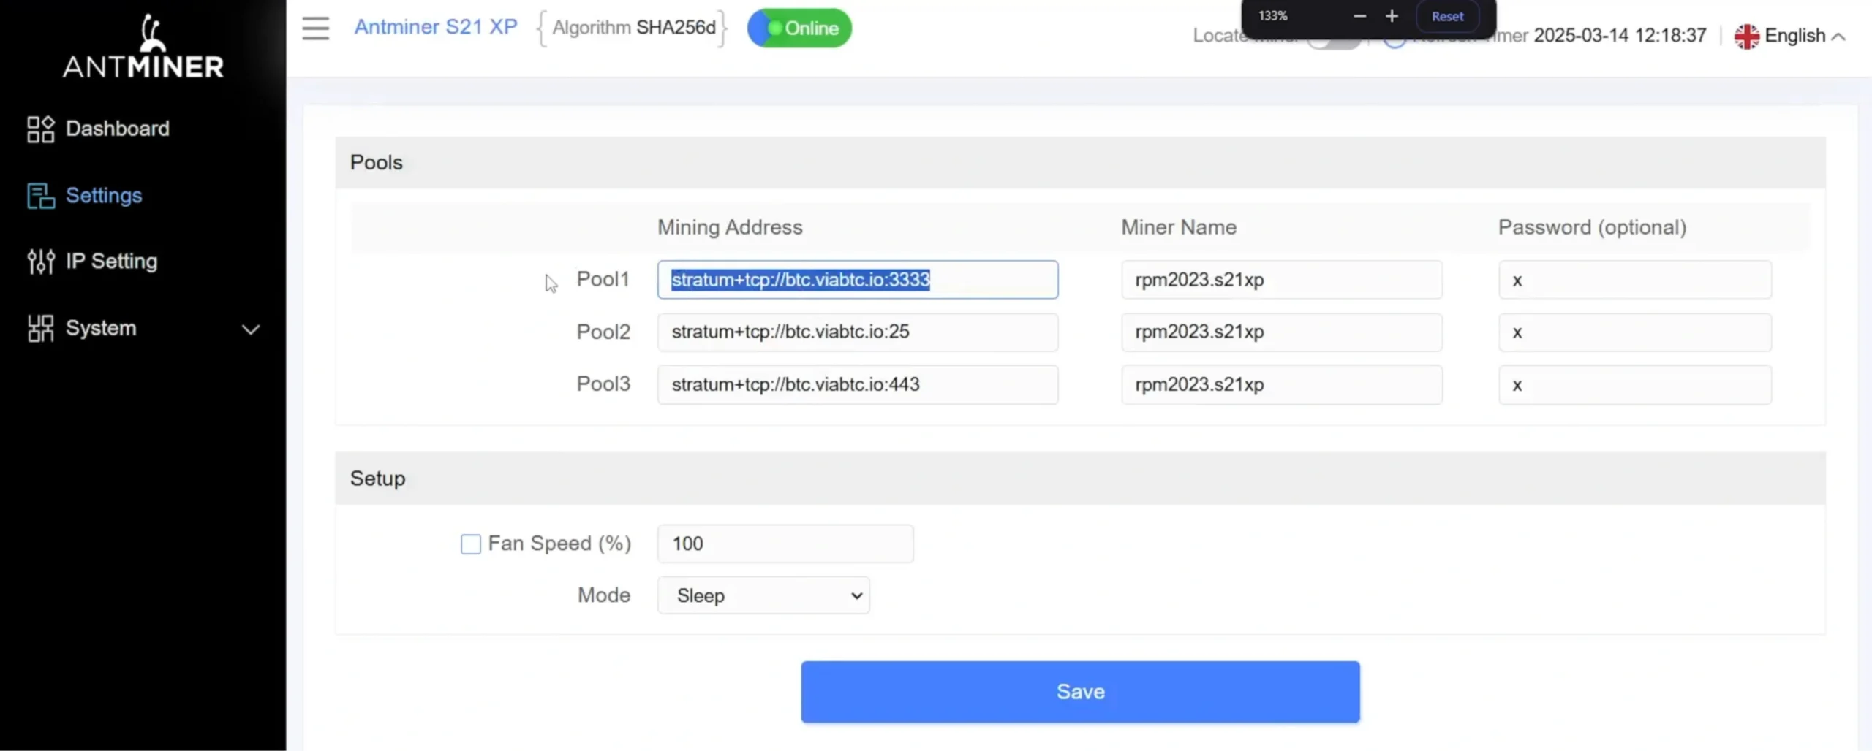Zoom in with the plus button
1872x751 pixels.
[1392, 16]
